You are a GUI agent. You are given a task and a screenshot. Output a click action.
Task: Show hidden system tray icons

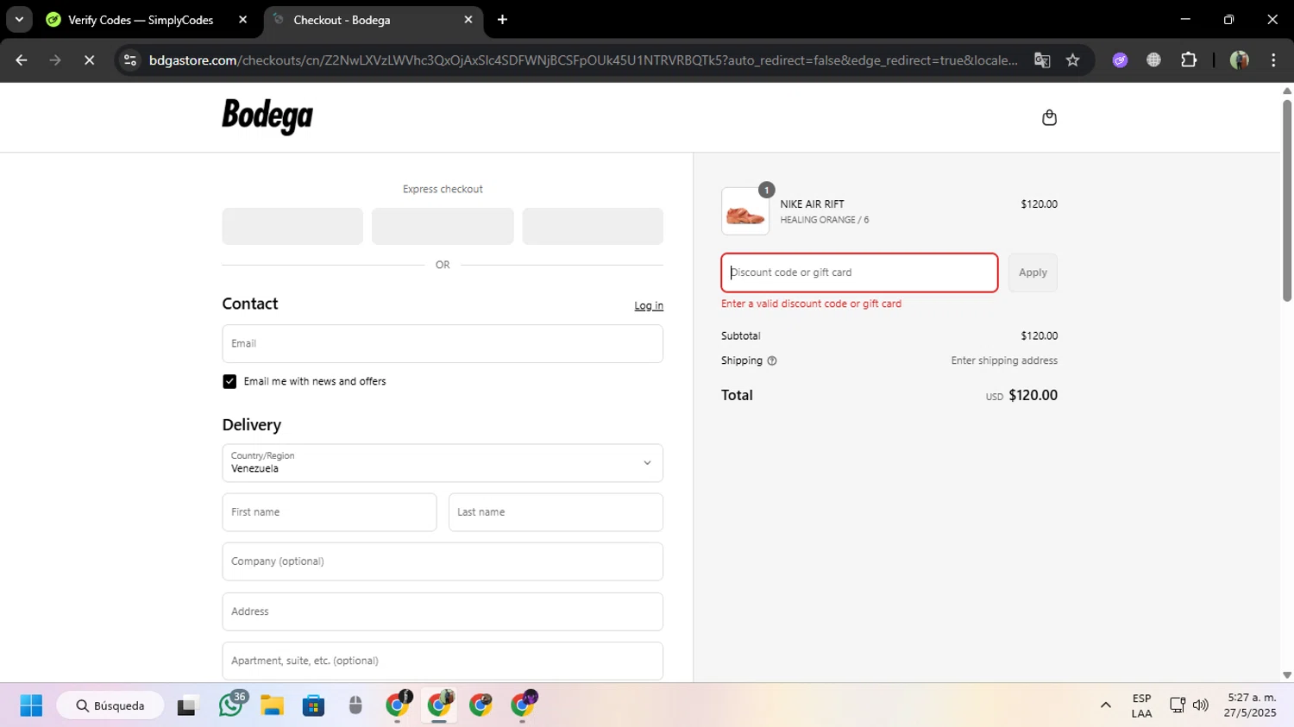tap(1105, 705)
